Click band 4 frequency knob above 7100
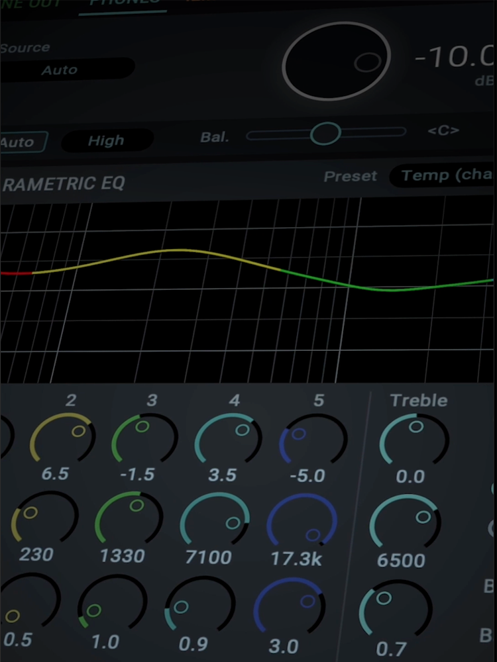This screenshot has width=497, height=662. click(215, 519)
